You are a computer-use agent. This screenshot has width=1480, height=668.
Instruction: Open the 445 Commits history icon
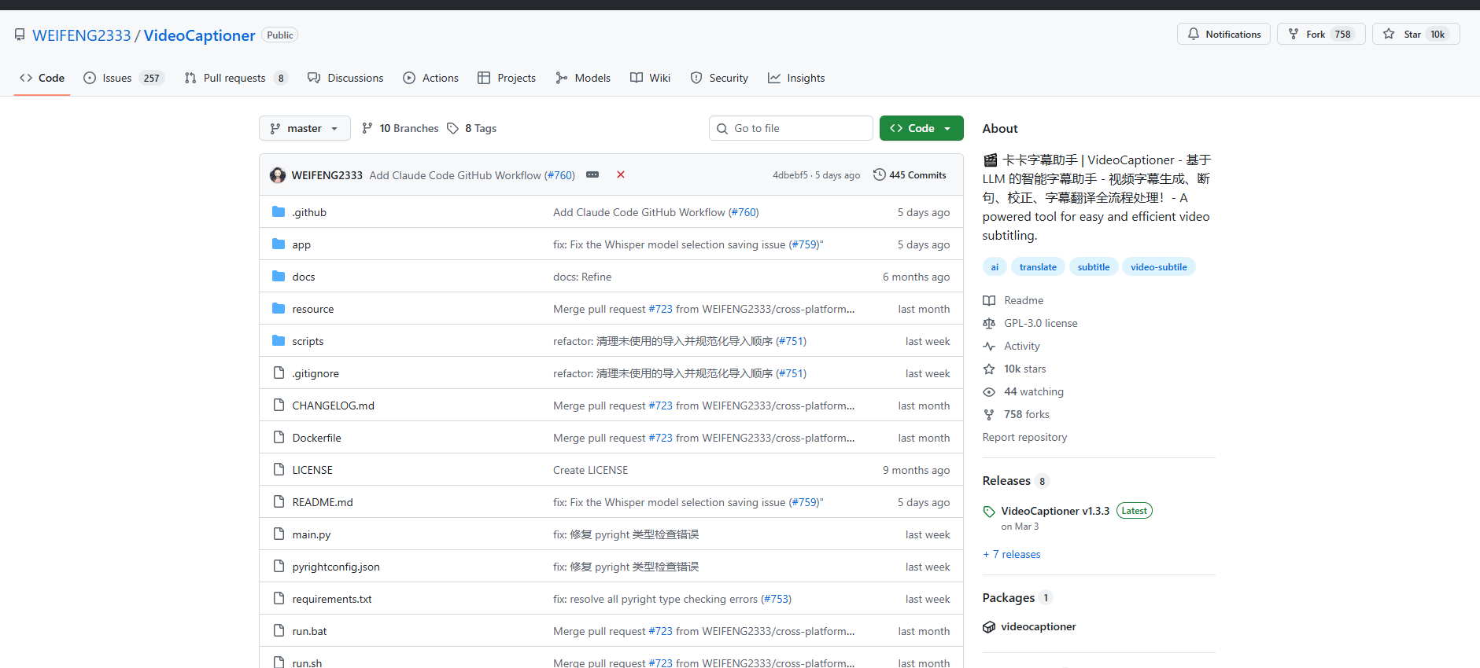click(x=880, y=174)
